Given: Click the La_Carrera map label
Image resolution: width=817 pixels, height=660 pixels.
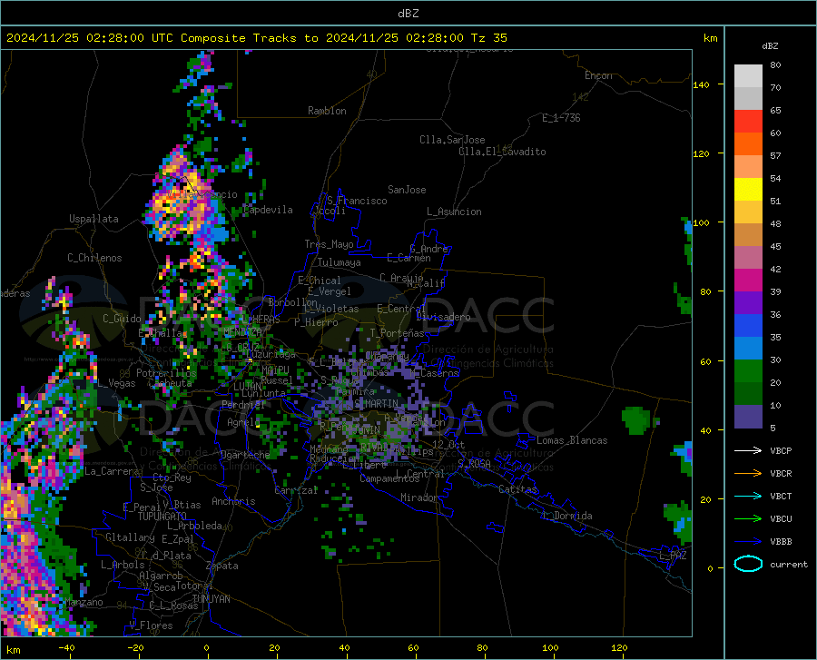Looking at the screenshot, I should point(112,471).
